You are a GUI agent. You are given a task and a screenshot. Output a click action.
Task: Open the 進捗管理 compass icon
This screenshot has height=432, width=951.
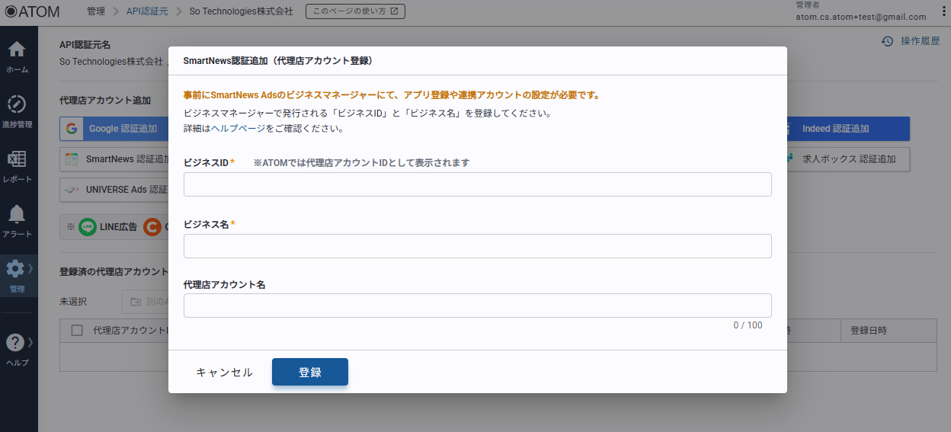[16, 104]
